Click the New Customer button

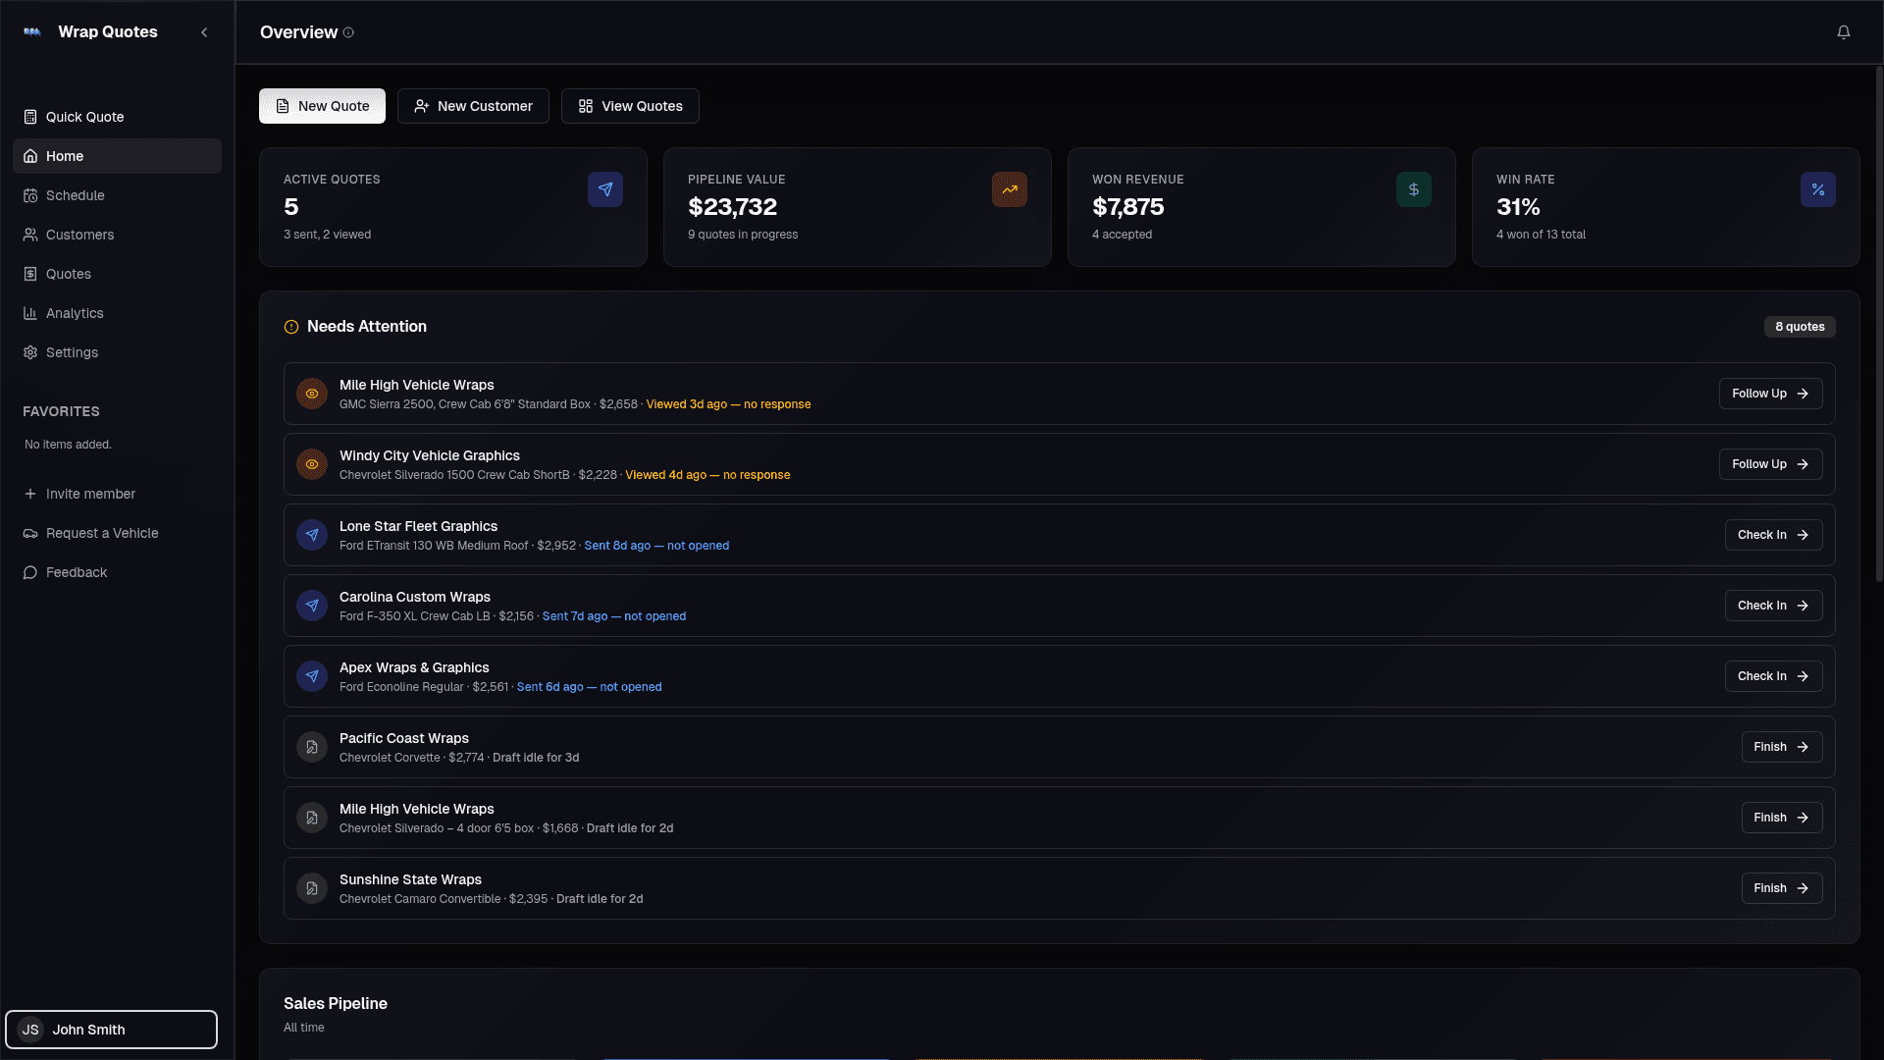point(473,106)
